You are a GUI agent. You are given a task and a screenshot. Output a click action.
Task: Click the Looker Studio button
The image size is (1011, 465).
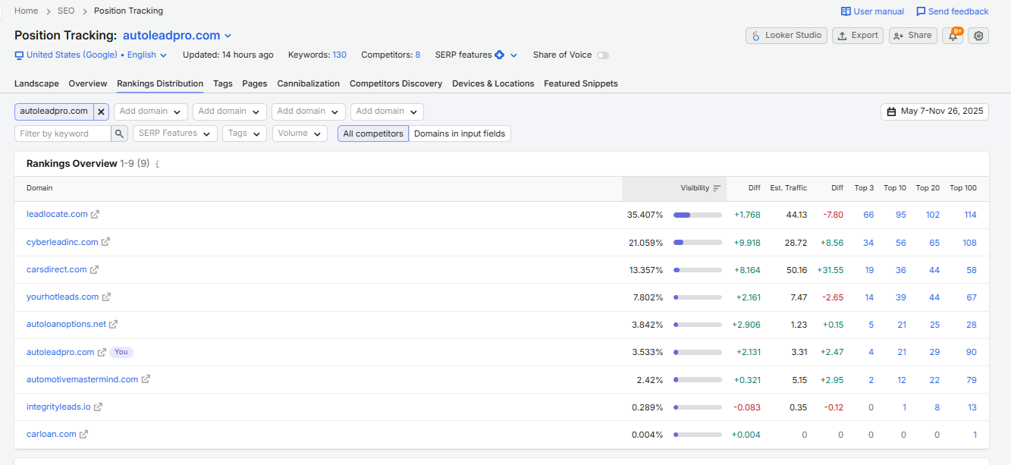[787, 36]
